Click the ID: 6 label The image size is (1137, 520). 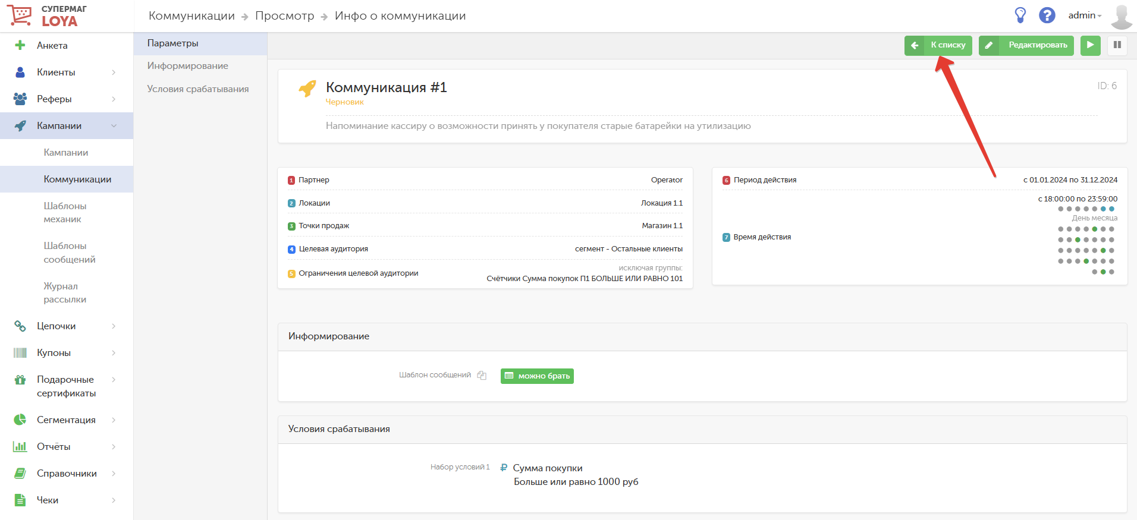(x=1107, y=86)
